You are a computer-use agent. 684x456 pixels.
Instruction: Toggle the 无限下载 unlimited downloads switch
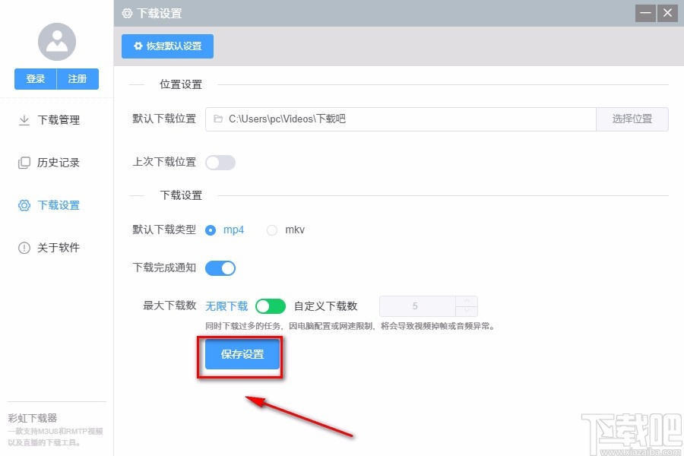270,306
